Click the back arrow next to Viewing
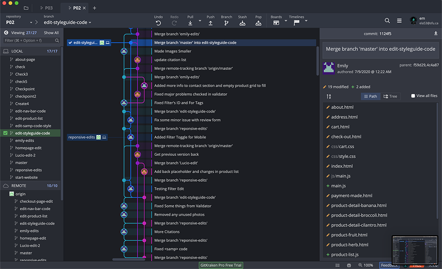The height and width of the screenshot is (269, 442). click(6, 33)
